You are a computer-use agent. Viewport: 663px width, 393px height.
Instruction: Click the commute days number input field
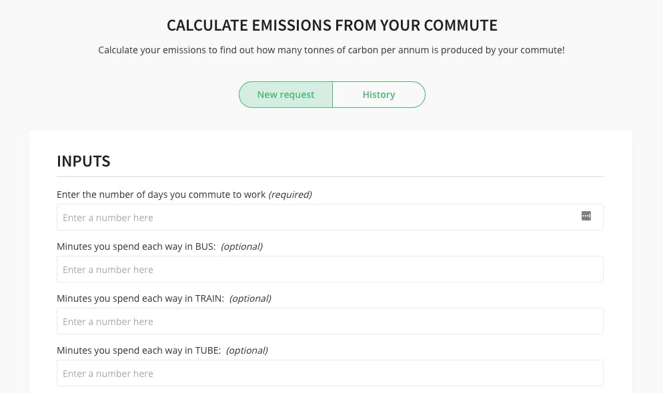[313, 218]
